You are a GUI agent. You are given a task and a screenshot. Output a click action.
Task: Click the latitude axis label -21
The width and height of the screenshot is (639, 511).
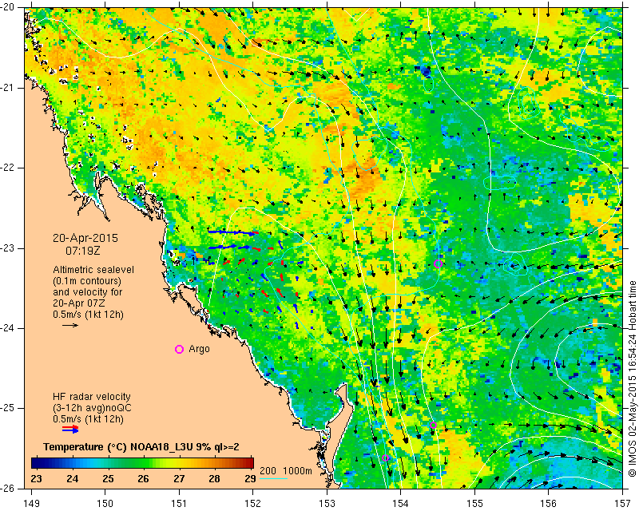click(8, 88)
